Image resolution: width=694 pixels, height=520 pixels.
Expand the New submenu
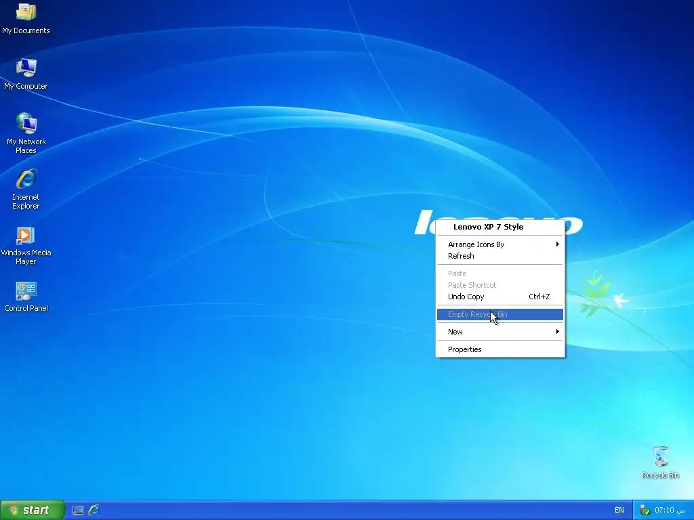[500, 332]
